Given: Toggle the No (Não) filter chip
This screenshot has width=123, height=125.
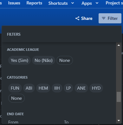Looking at the screenshot, I should click(43, 60).
